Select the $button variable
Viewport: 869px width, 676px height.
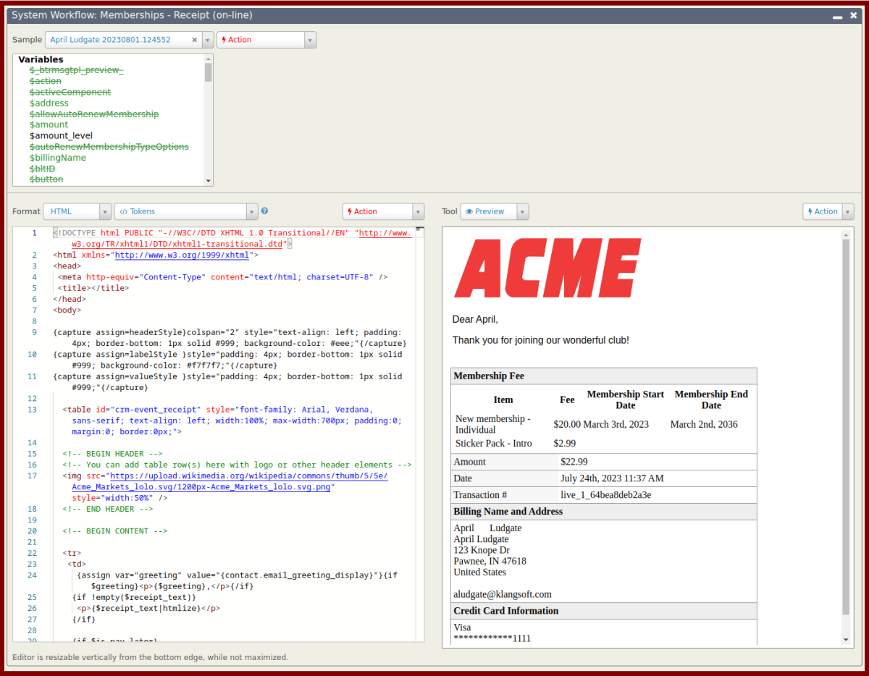tap(46, 179)
